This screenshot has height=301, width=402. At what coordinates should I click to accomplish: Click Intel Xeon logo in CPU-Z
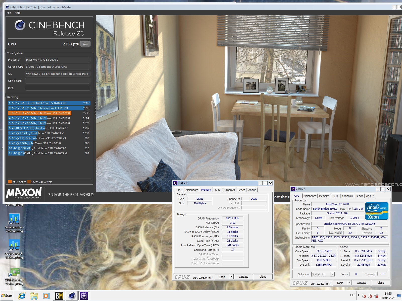coord(376,211)
